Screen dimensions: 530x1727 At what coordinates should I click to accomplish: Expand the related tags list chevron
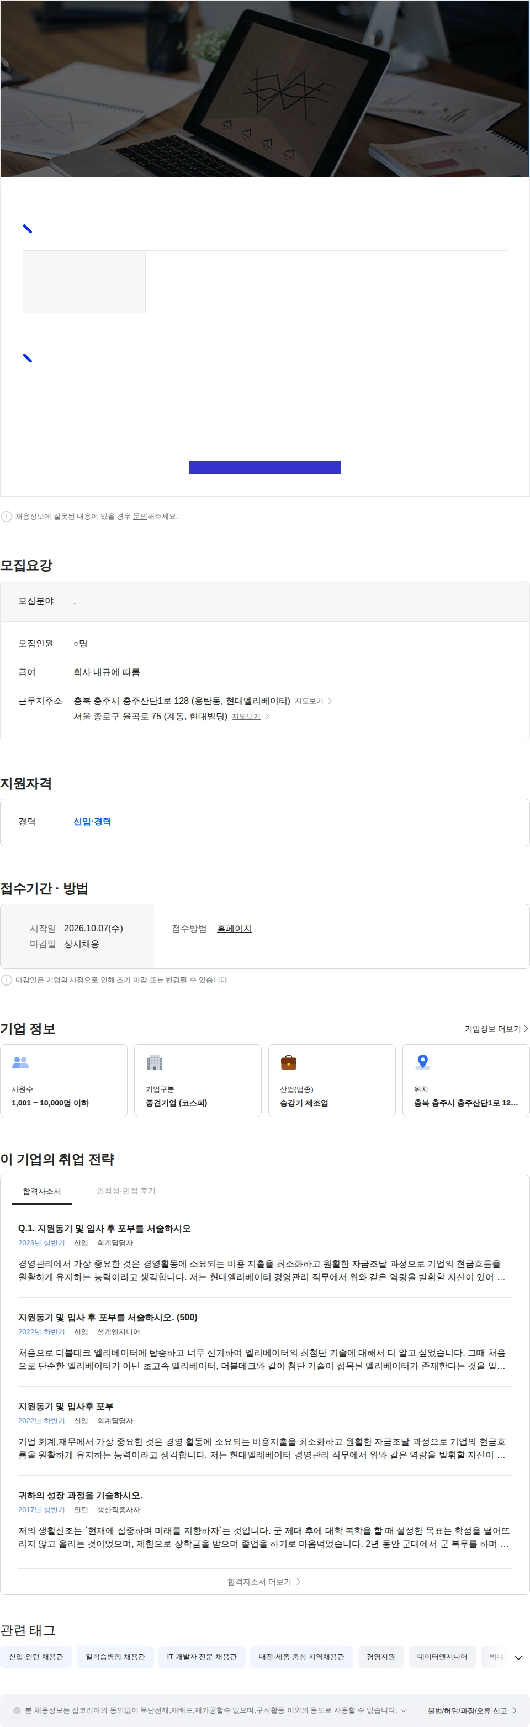tap(518, 1657)
